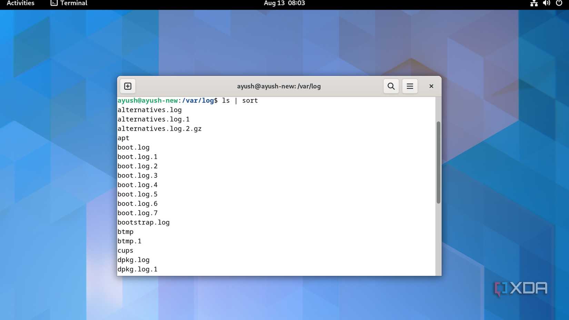Image resolution: width=569 pixels, height=320 pixels.
Task: Close the terminal window
Action: click(x=431, y=86)
